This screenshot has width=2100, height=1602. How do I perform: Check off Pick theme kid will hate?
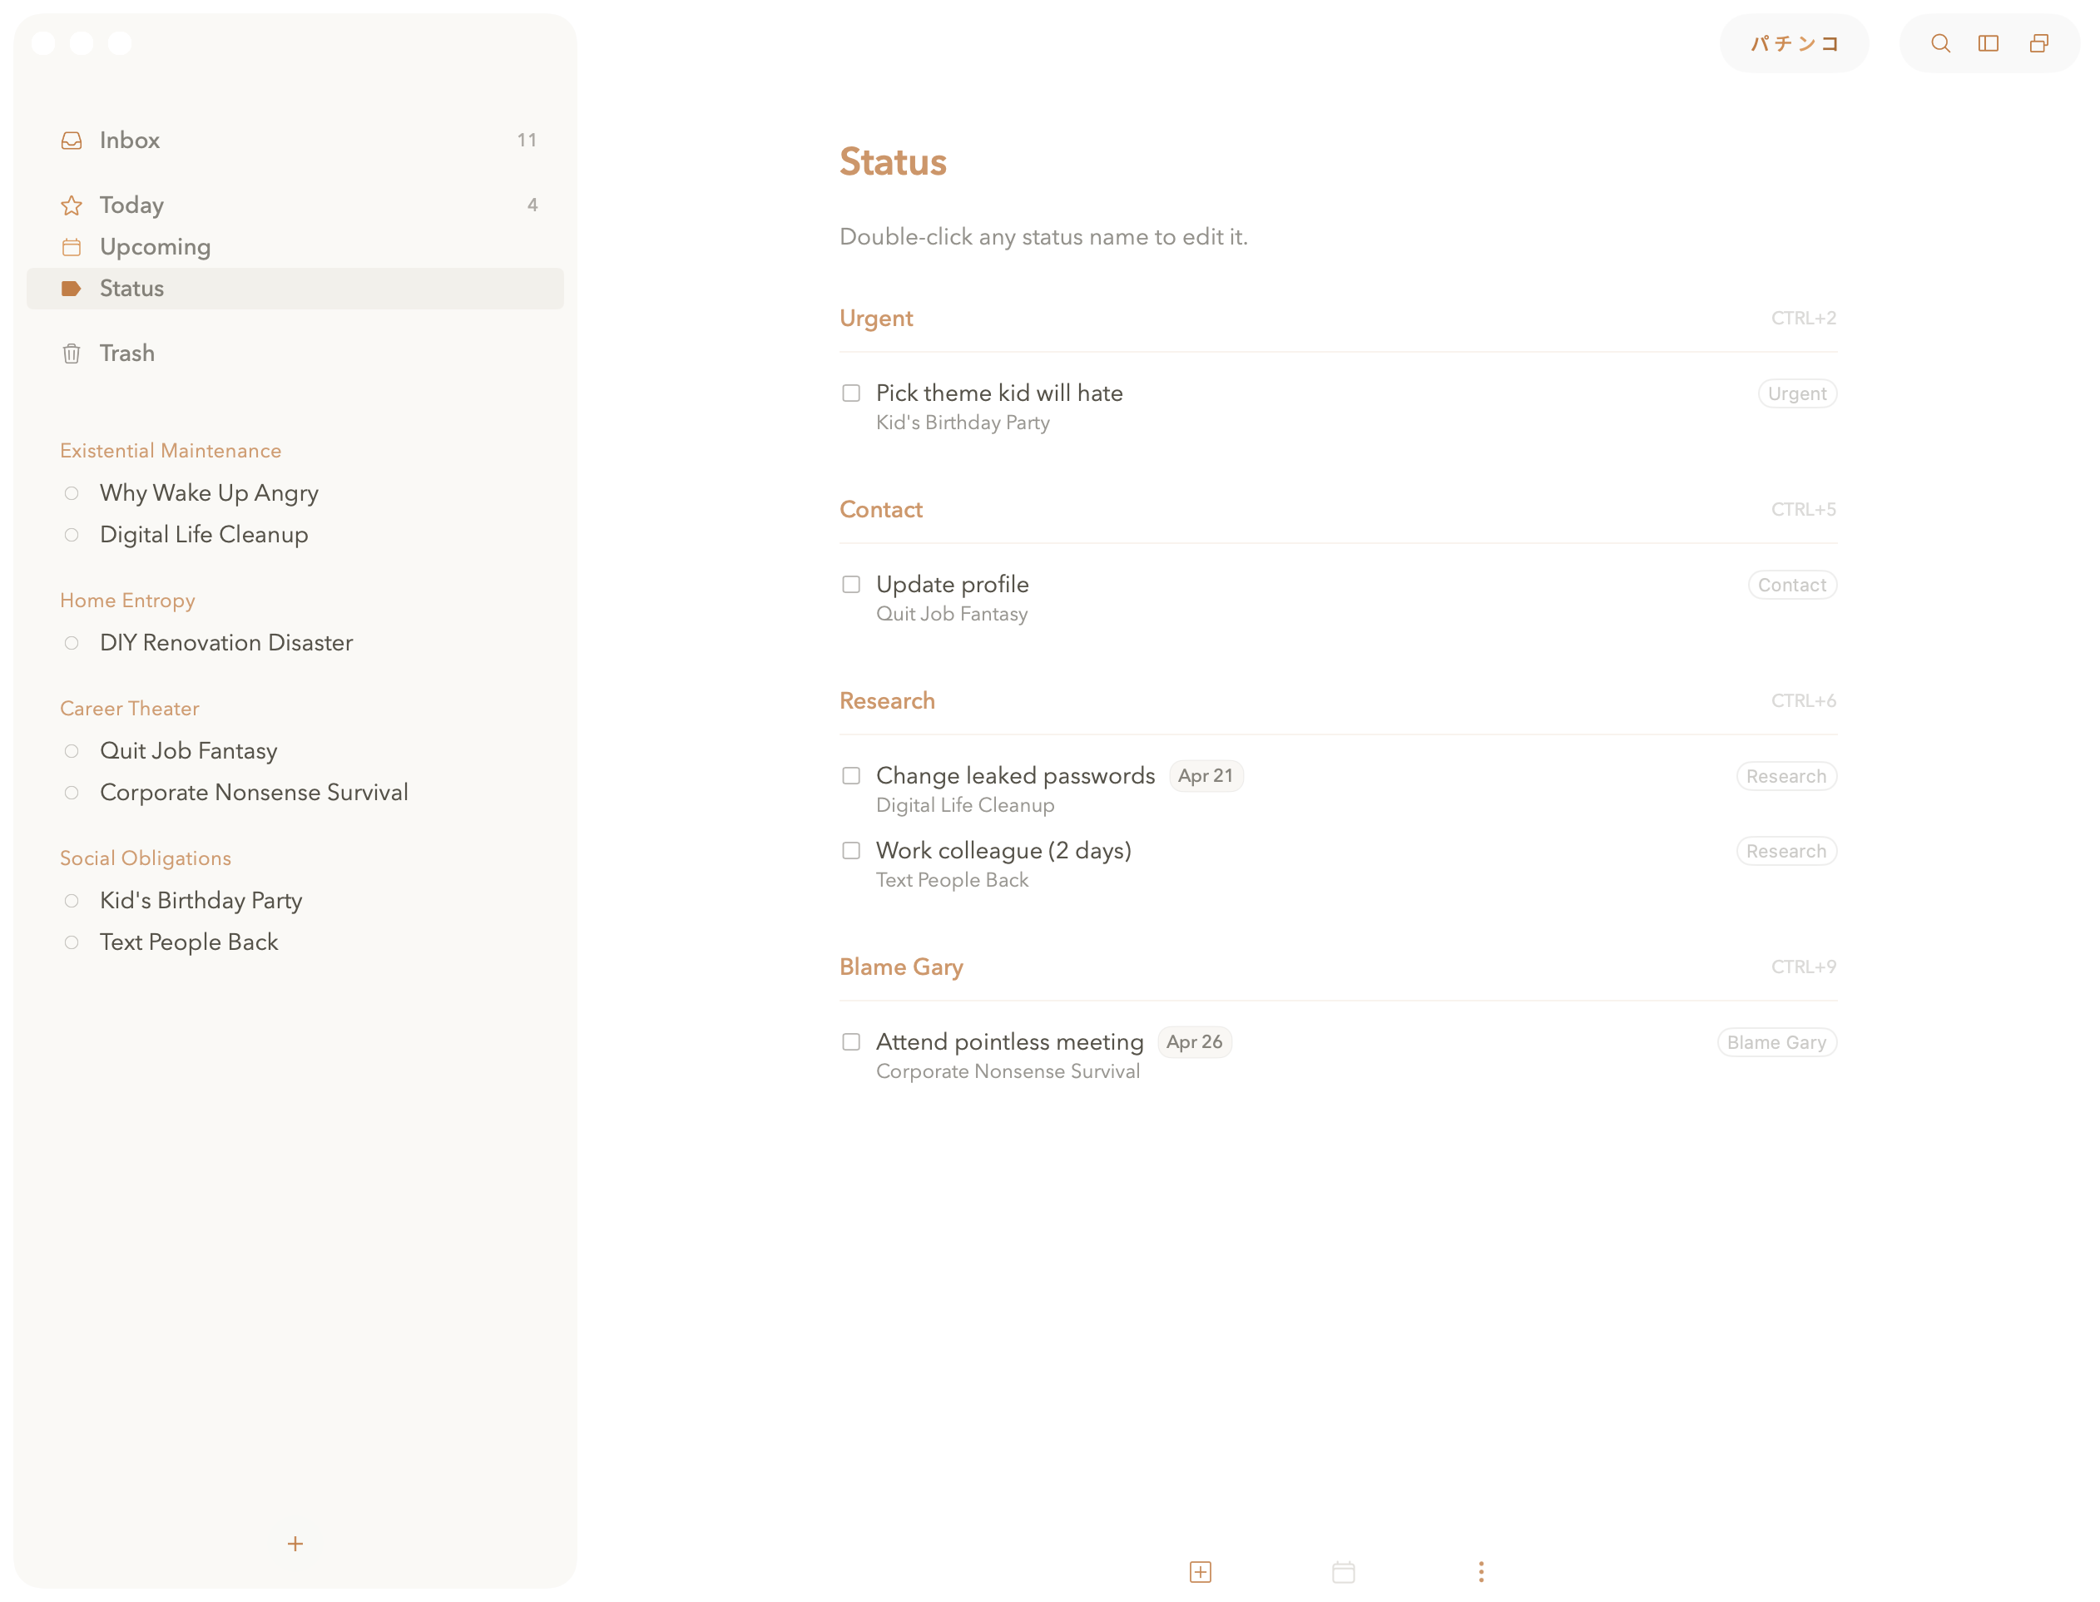(850, 393)
